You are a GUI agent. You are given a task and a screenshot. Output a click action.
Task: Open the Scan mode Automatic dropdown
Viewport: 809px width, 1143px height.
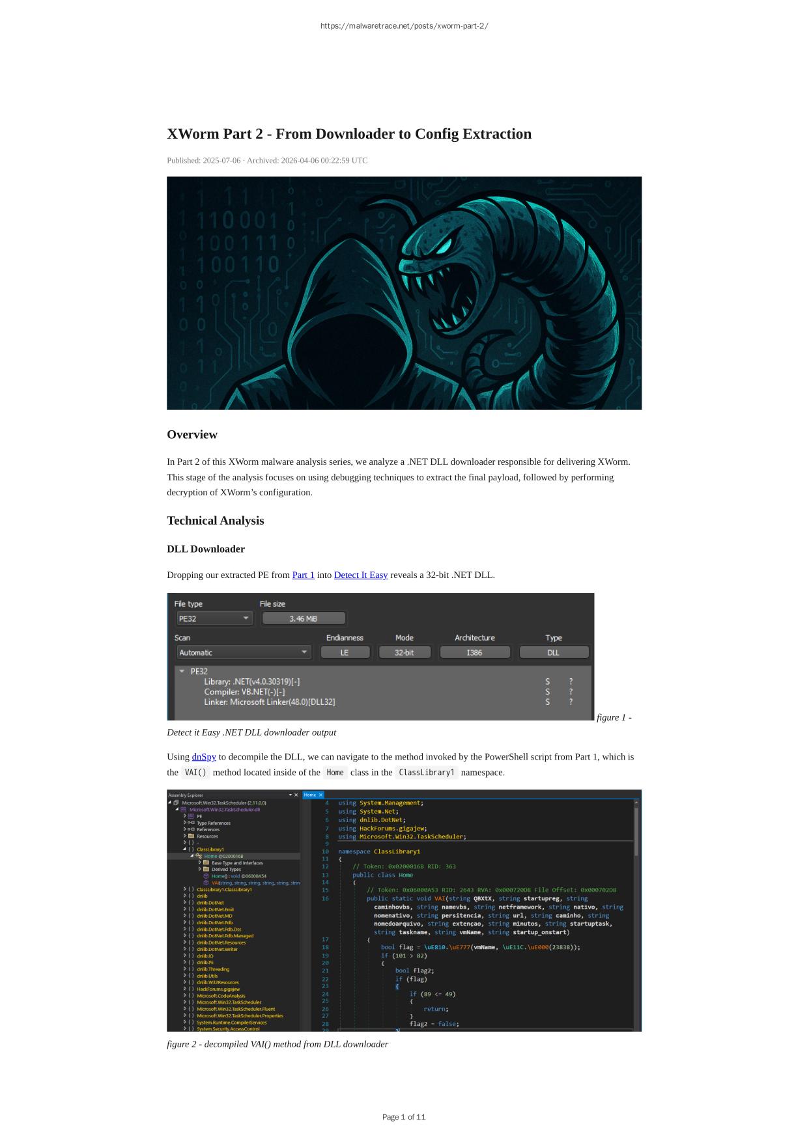244,652
